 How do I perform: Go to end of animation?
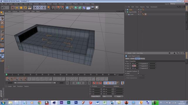coord(89,83)
